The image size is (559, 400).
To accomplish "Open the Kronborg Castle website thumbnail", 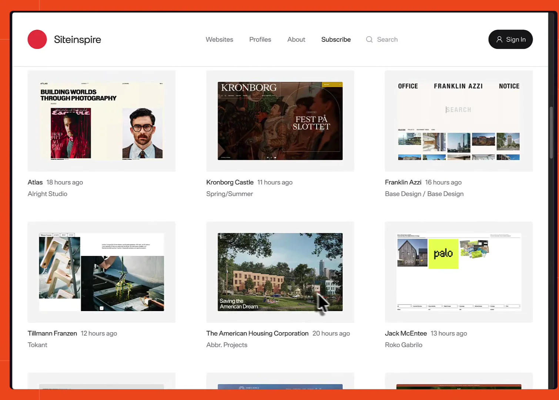I will [x=280, y=121].
